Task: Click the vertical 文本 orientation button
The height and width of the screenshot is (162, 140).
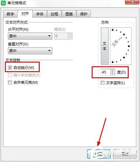Action: (105, 46)
